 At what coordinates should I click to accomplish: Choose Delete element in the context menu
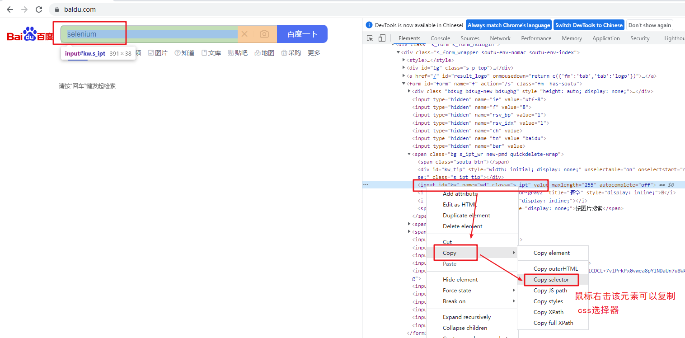[x=462, y=226]
